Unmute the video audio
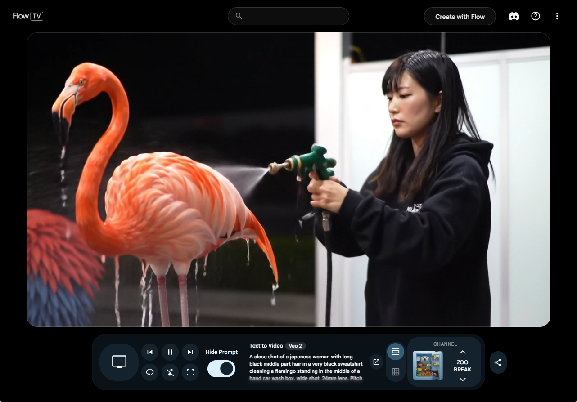 pyautogui.click(x=170, y=372)
